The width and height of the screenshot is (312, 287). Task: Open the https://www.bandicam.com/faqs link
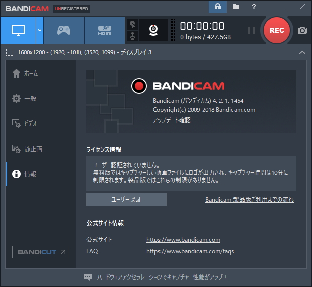tap(190, 251)
